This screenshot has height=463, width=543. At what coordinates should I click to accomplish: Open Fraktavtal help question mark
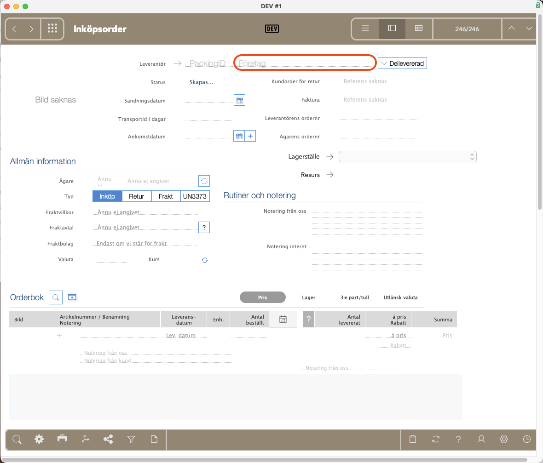pos(204,227)
